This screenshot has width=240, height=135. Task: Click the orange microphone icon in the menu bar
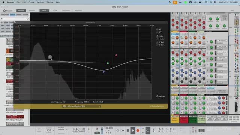[175, 2]
